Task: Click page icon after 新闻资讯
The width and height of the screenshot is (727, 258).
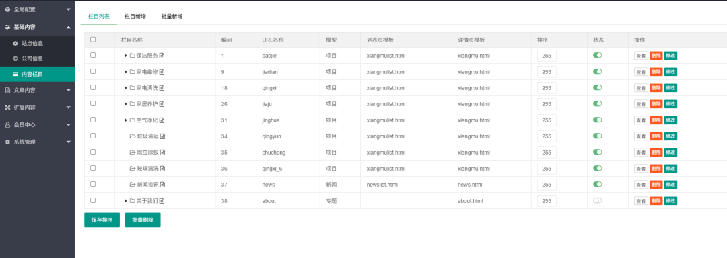Action: (162, 185)
